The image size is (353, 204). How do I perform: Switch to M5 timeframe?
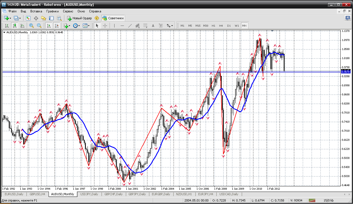click(190, 26)
